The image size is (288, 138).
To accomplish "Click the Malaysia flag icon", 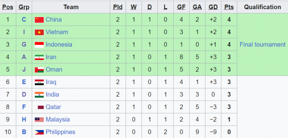I will pyautogui.click(x=39, y=120).
